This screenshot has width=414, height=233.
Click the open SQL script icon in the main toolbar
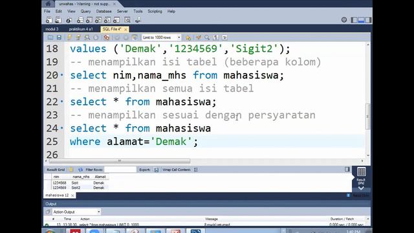coord(58,20)
